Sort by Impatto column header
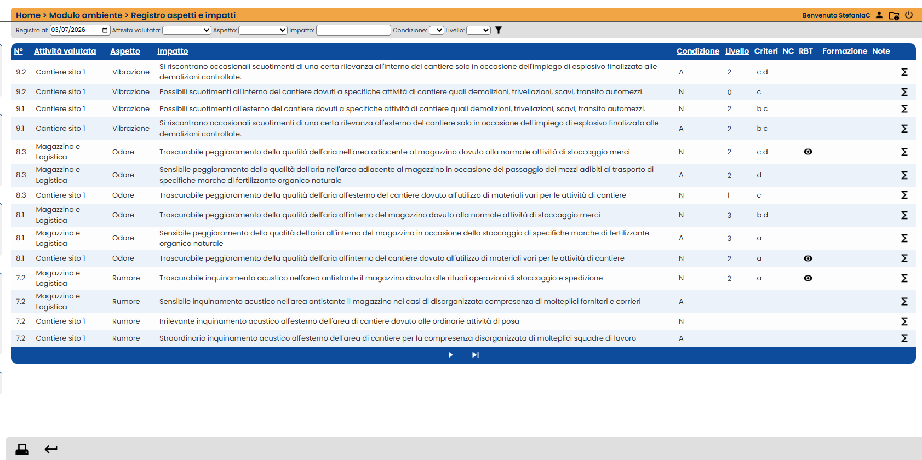922x460 pixels. coord(173,51)
